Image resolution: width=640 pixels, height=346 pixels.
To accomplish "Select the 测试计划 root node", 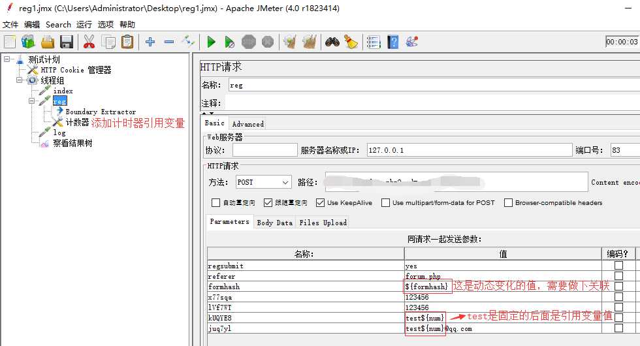I will (x=44, y=59).
